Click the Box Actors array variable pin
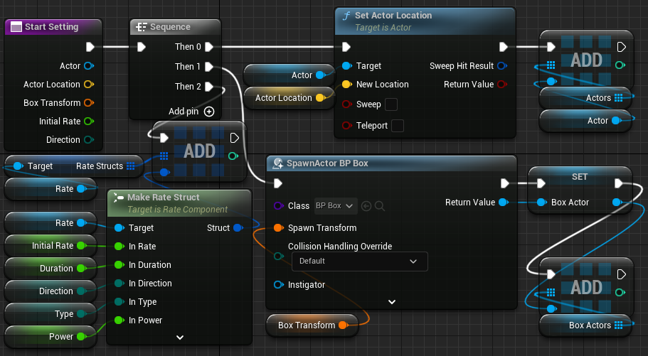This screenshot has width=648, height=356. tap(618, 325)
